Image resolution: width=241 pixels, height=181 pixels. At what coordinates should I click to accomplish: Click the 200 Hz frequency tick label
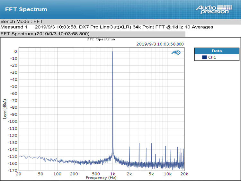coord(74,174)
